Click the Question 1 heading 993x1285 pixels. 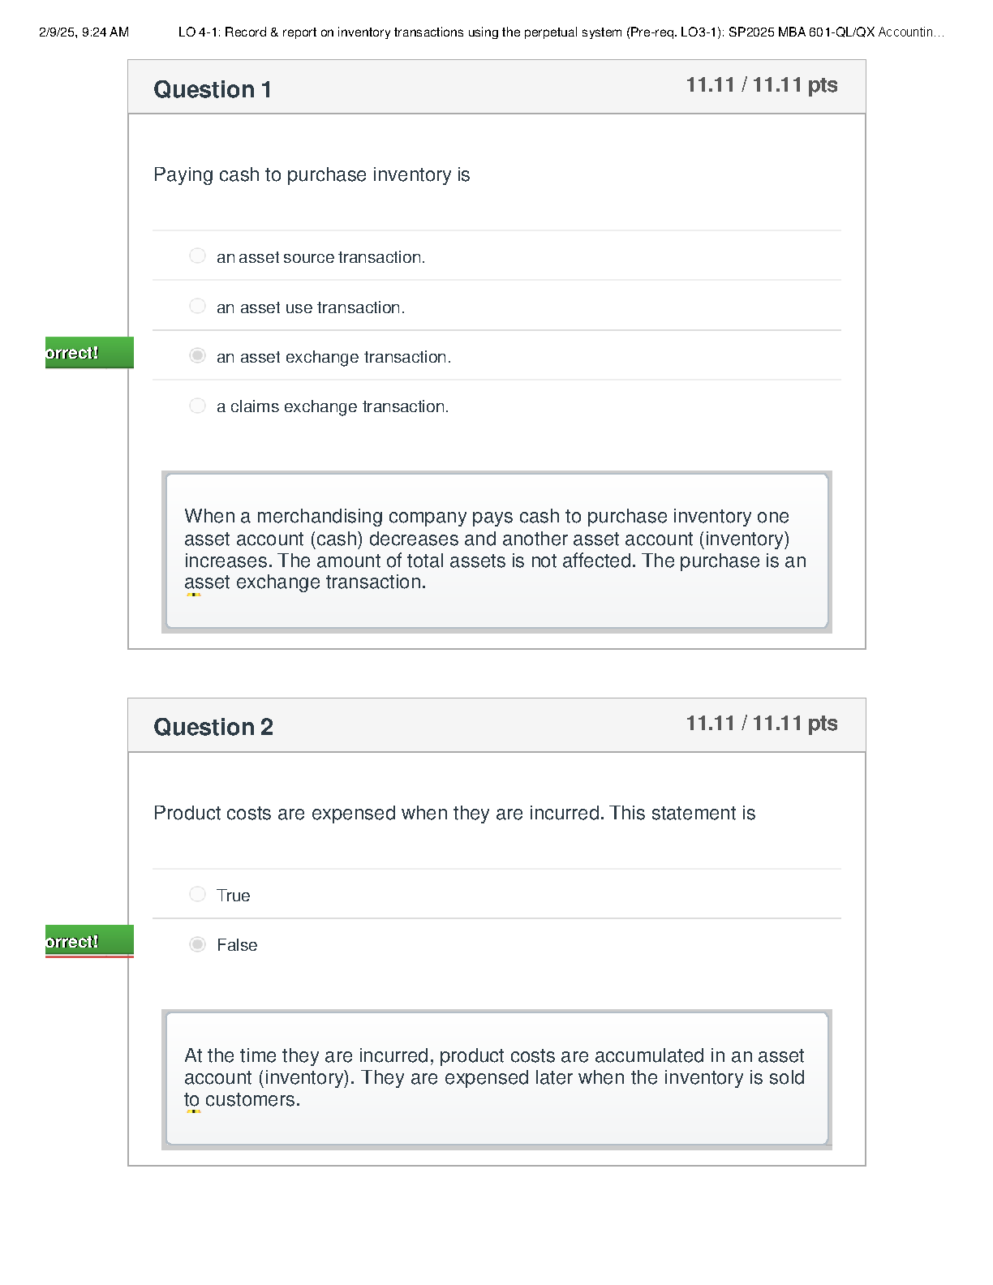(x=213, y=89)
